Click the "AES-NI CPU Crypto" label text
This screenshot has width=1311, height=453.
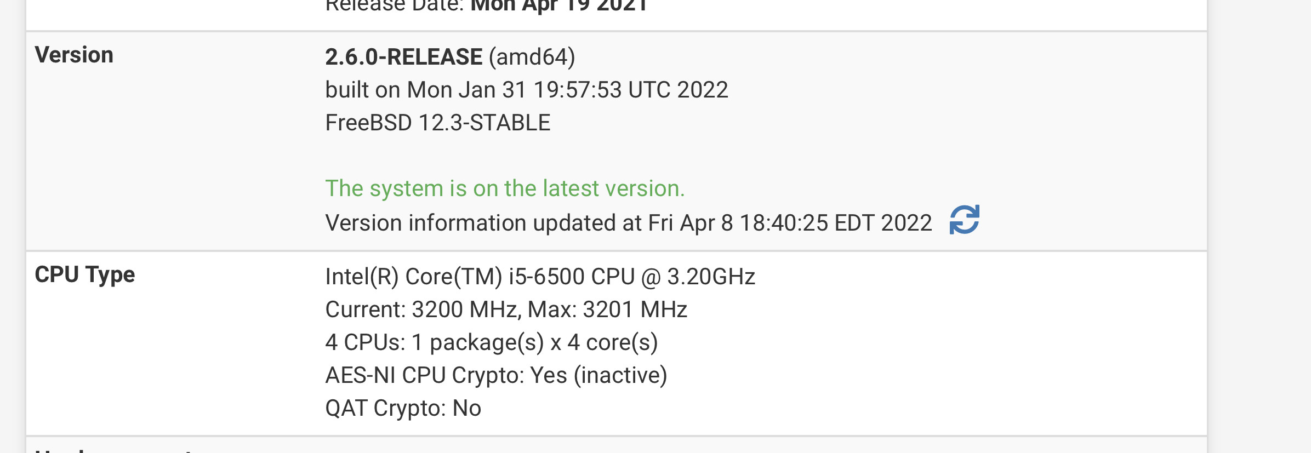[425, 375]
